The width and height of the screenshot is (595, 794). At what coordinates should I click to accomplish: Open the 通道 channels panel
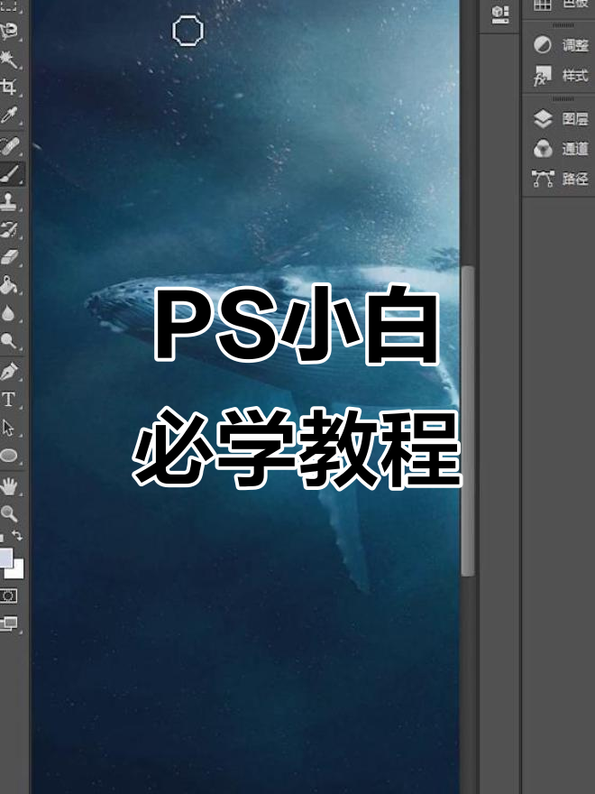pyautogui.click(x=561, y=149)
